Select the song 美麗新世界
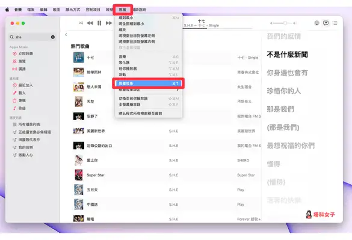 pyautogui.click(x=96, y=131)
